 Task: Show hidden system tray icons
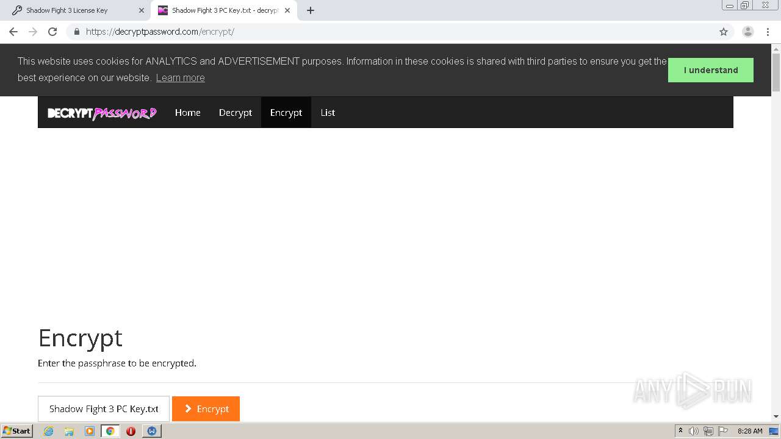click(680, 431)
